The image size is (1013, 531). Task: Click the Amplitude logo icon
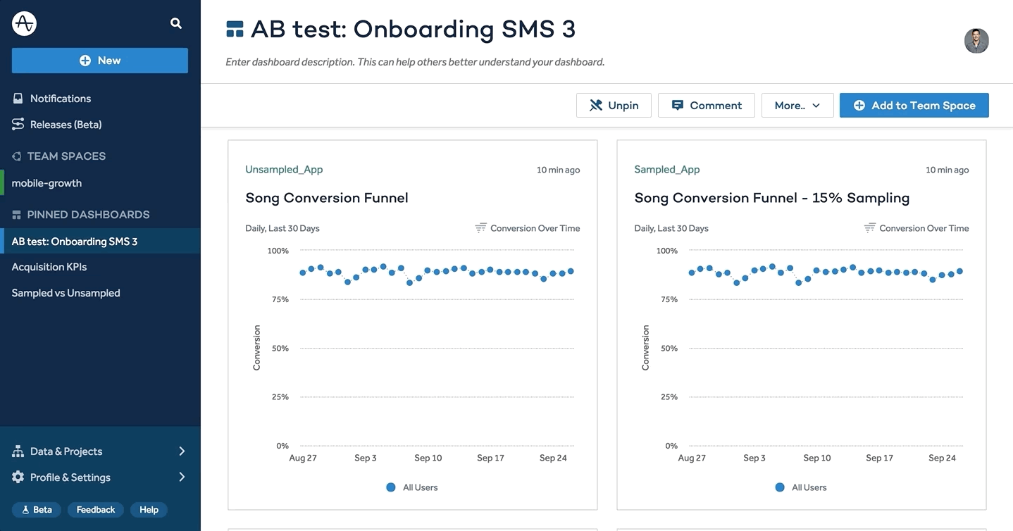pyautogui.click(x=24, y=23)
